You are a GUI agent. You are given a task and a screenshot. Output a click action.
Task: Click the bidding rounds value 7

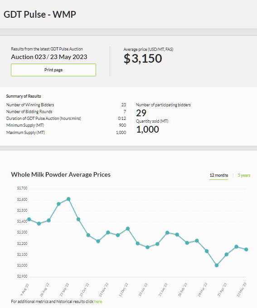(x=125, y=112)
